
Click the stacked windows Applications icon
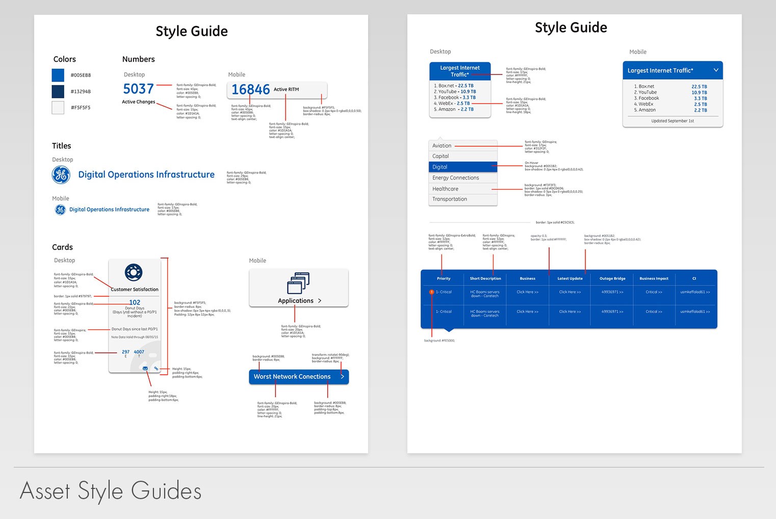298,283
